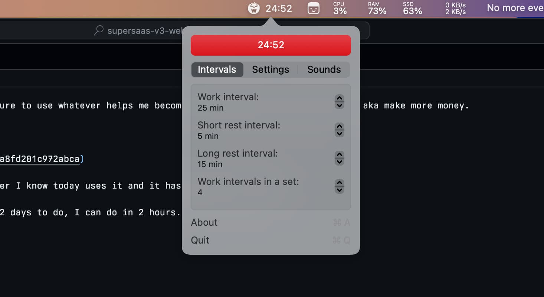Increment the Short rest interval value
The height and width of the screenshot is (297, 544).
click(339, 127)
